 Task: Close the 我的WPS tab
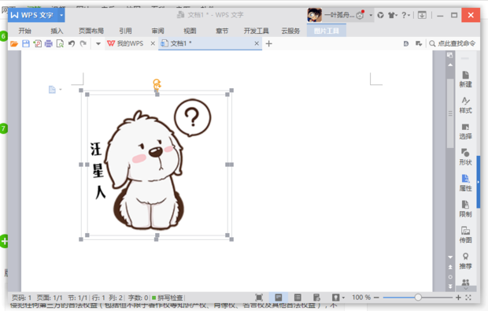click(x=153, y=43)
